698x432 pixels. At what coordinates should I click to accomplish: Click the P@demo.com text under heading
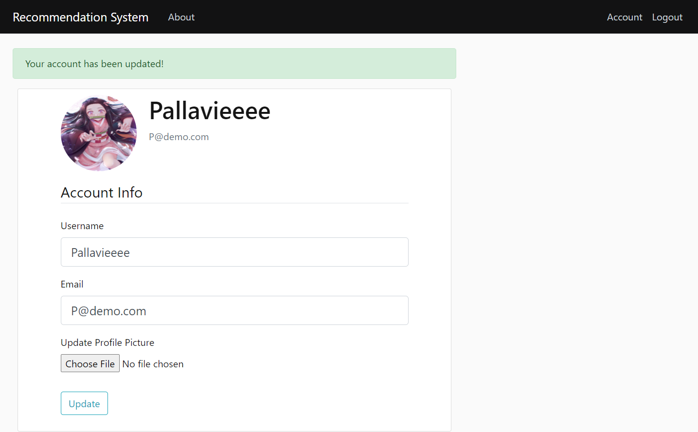pyautogui.click(x=179, y=137)
